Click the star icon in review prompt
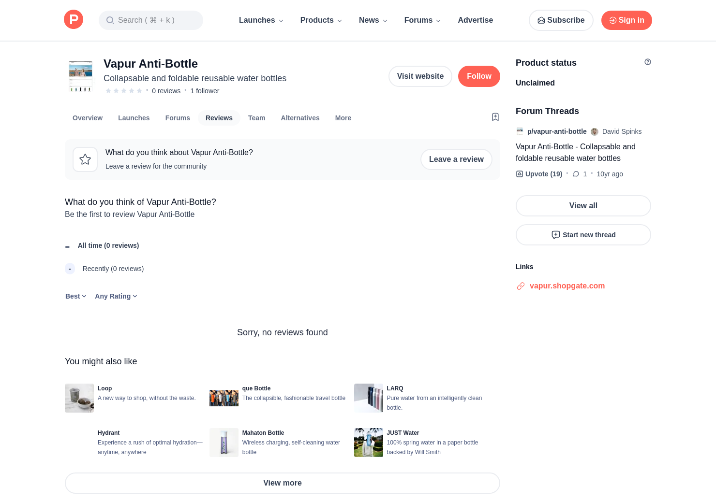Viewport: 716px width, 501px height. pos(85,159)
